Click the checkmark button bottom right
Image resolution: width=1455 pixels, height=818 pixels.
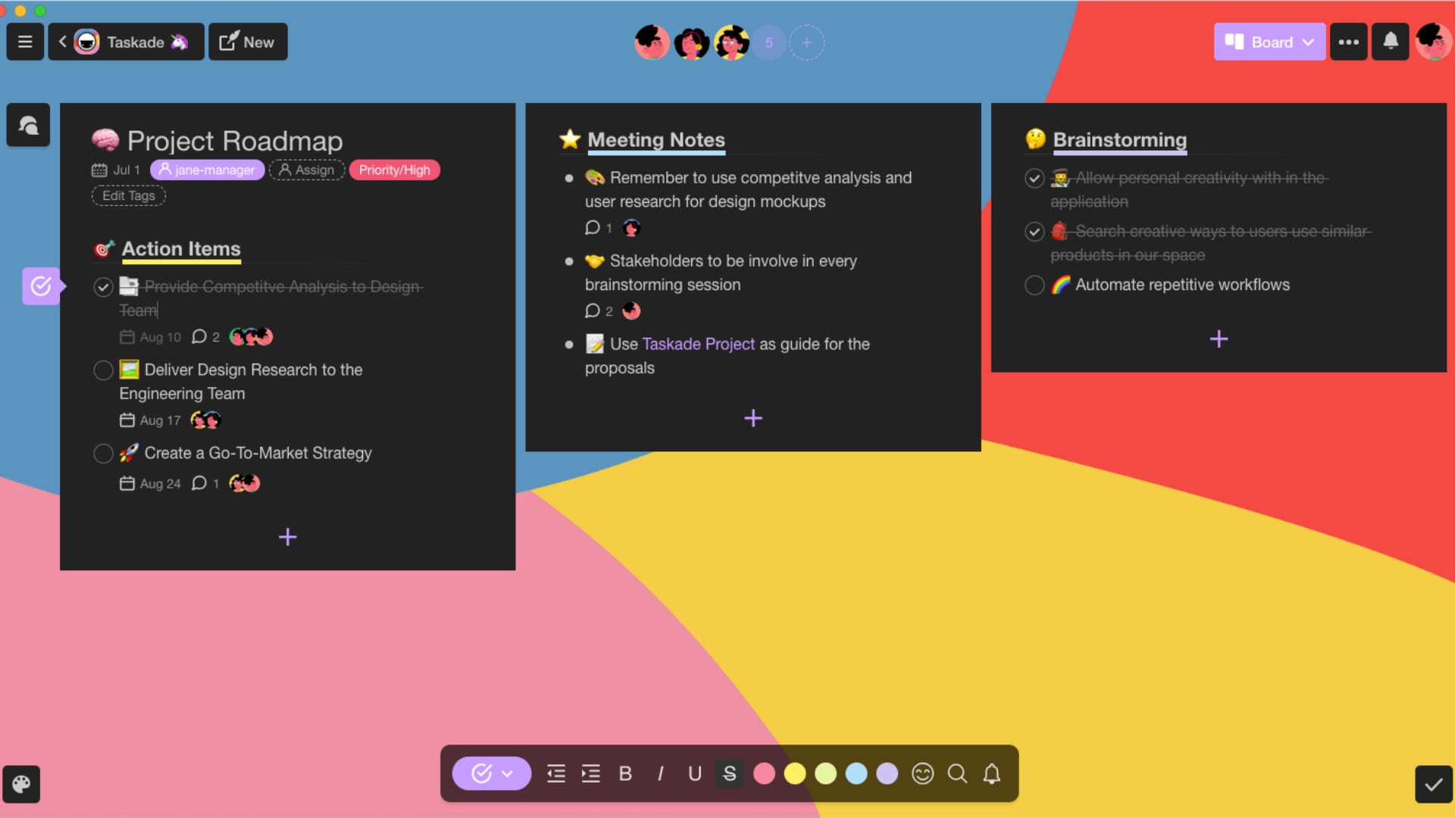coord(1433,784)
